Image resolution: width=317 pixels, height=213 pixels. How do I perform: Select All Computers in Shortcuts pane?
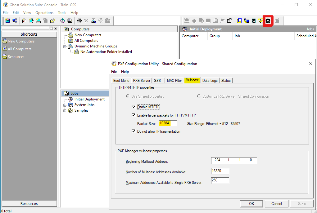tap(19, 49)
